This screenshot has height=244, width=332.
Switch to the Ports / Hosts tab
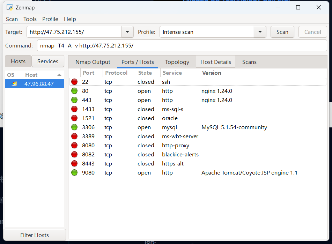click(x=138, y=62)
